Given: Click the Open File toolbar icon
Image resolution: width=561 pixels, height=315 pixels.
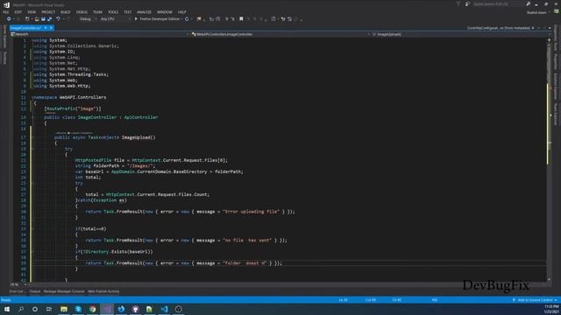Looking at the screenshot, I should tap(37, 19).
